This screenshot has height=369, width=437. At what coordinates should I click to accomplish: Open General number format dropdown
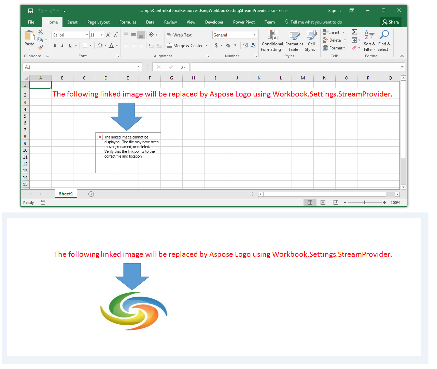point(254,35)
